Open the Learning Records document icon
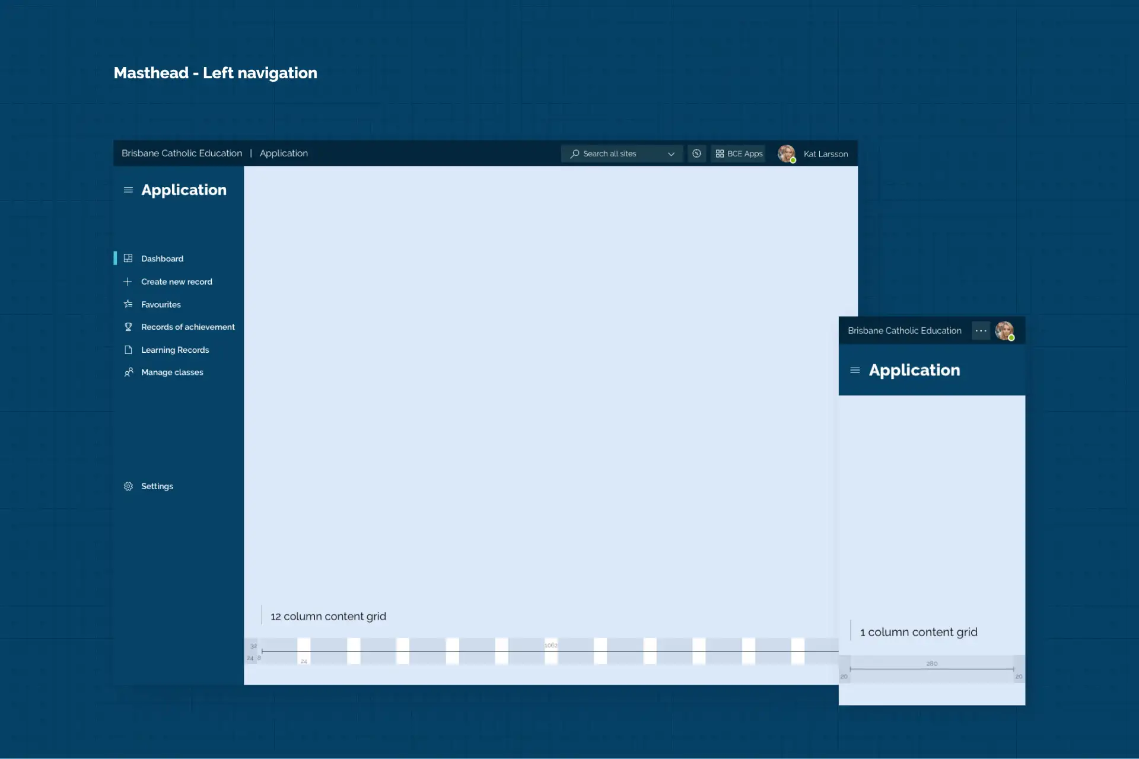This screenshot has height=759, width=1139. click(128, 350)
